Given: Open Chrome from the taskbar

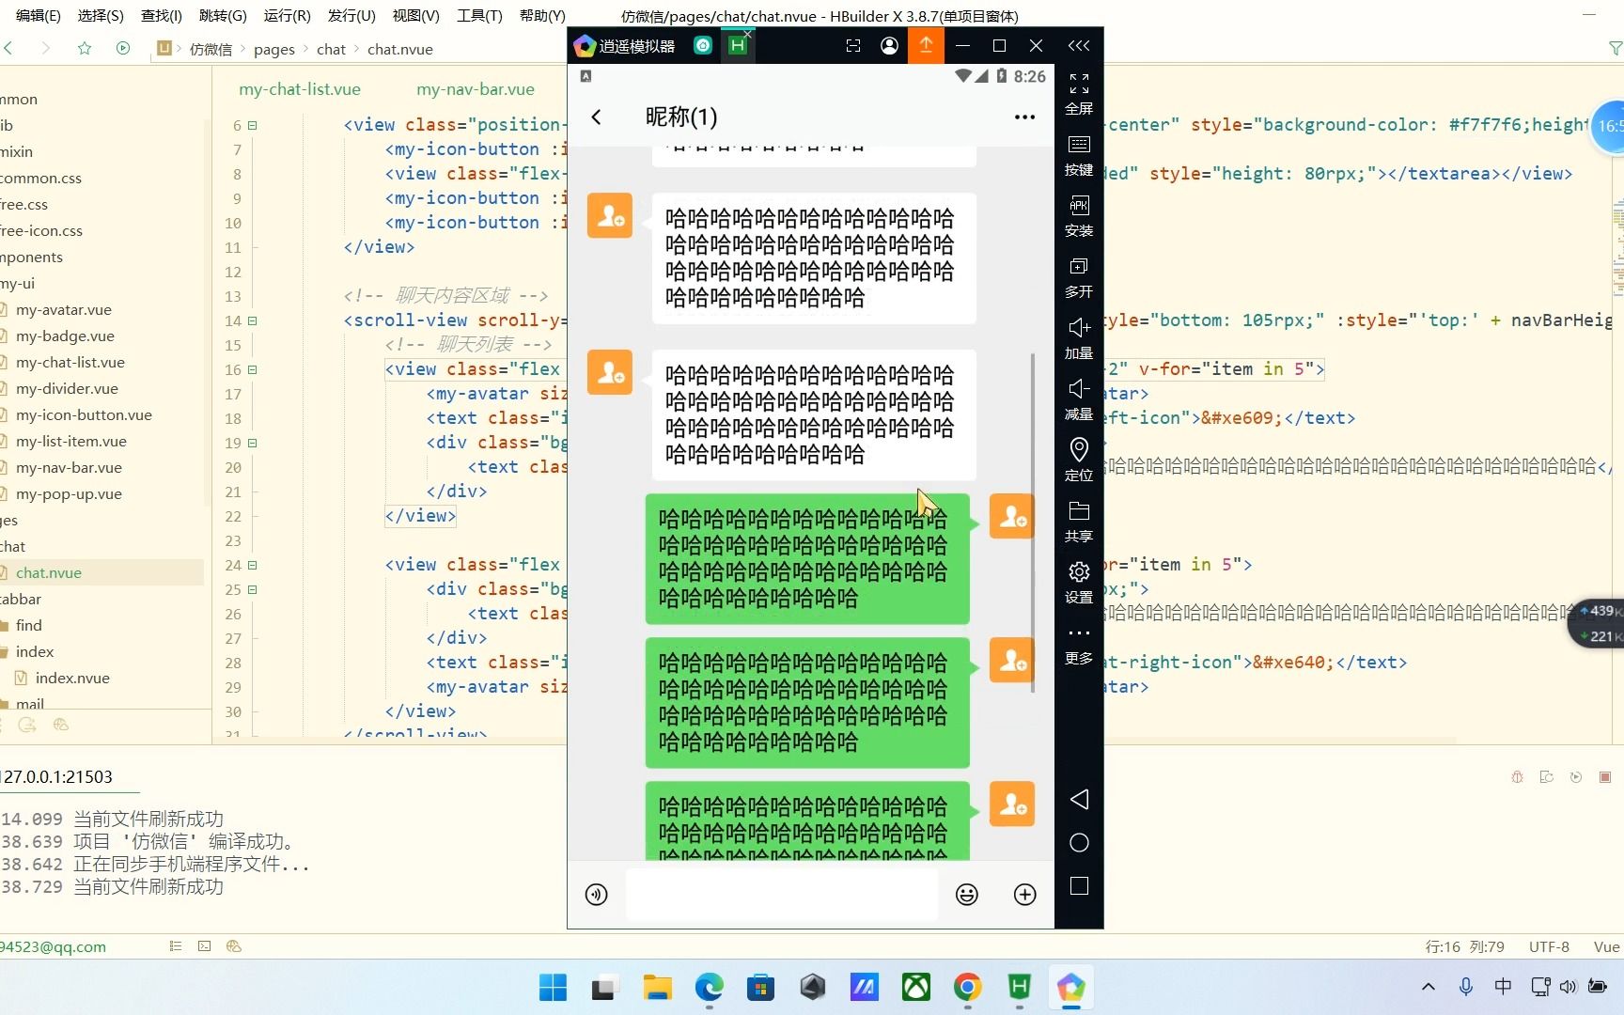Looking at the screenshot, I should coord(967,987).
